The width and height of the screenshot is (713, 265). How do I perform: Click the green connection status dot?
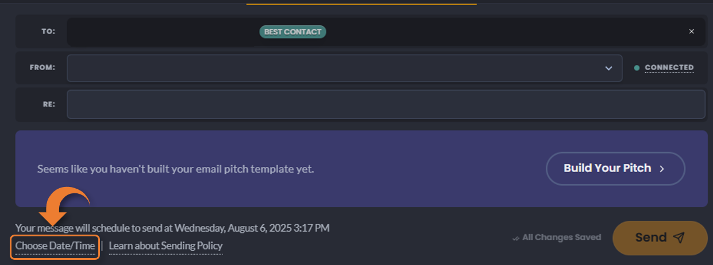coord(637,68)
